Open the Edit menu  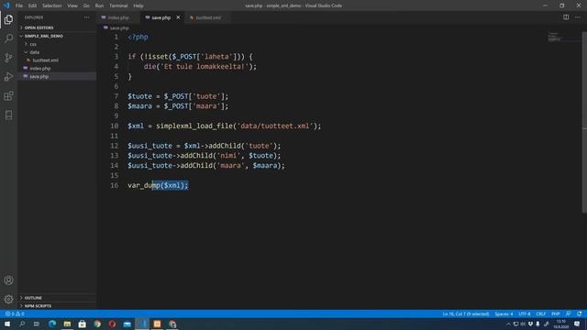click(33, 5)
